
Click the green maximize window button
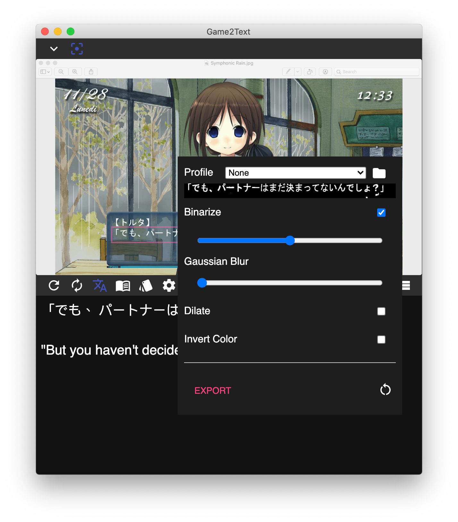click(71, 31)
